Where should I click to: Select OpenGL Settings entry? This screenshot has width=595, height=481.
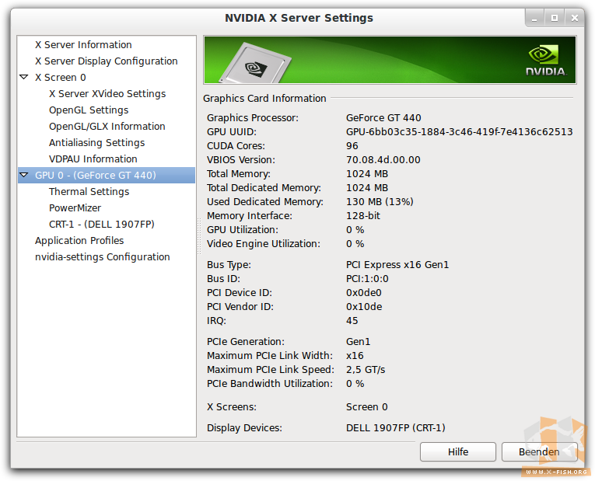89,110
